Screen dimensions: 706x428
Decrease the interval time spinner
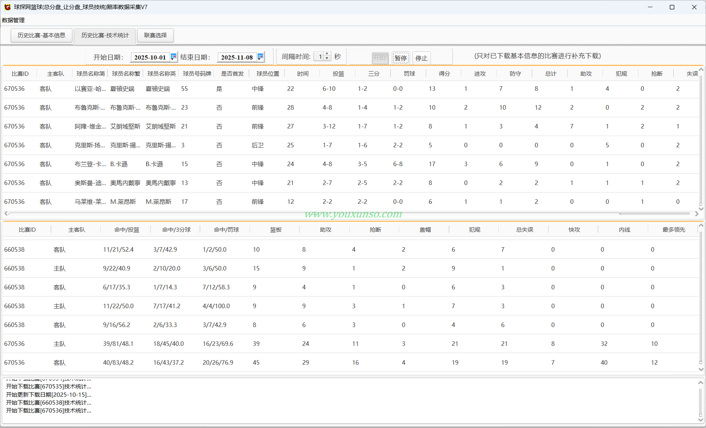click(327, 59)
